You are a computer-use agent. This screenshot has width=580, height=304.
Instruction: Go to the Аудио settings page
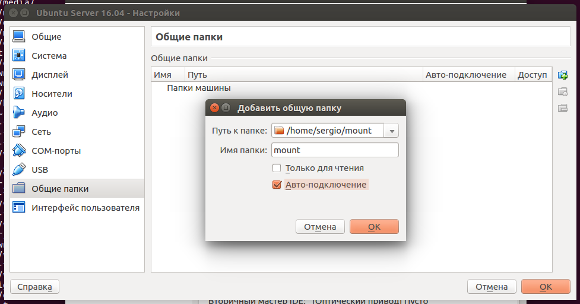[77, 112]
